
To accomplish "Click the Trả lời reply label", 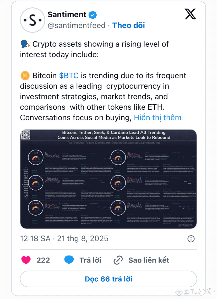I will point(90,260).
